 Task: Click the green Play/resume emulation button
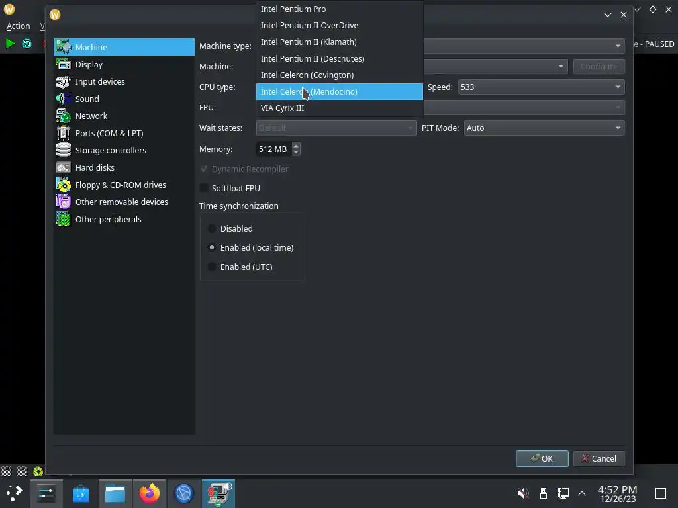click(10, 43)
